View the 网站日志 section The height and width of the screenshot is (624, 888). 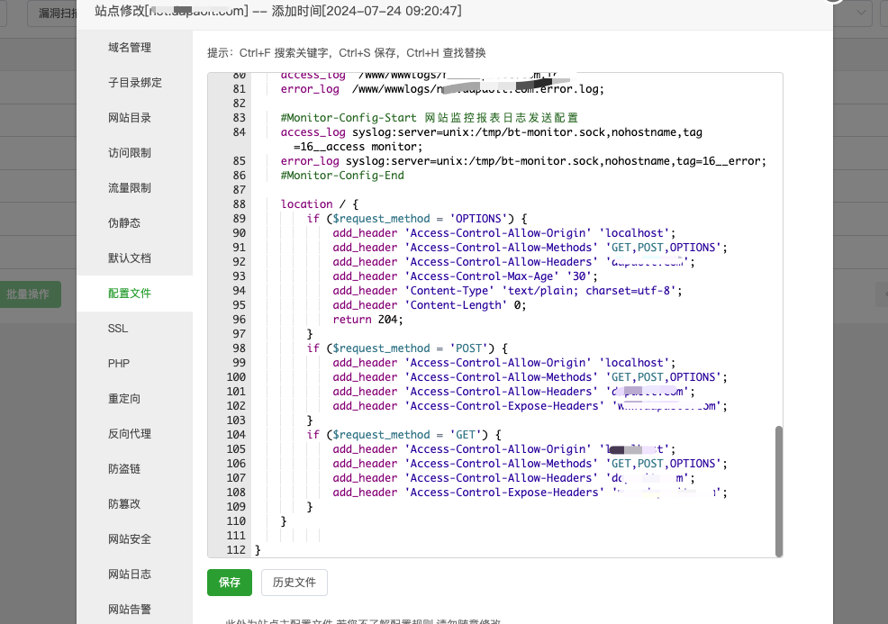[130, 574]
